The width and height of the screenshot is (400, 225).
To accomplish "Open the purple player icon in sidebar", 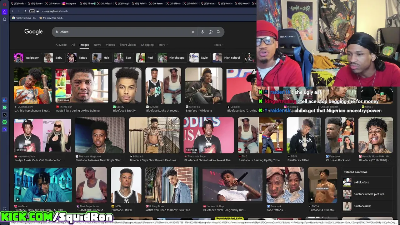I will (x=4, y=129).
